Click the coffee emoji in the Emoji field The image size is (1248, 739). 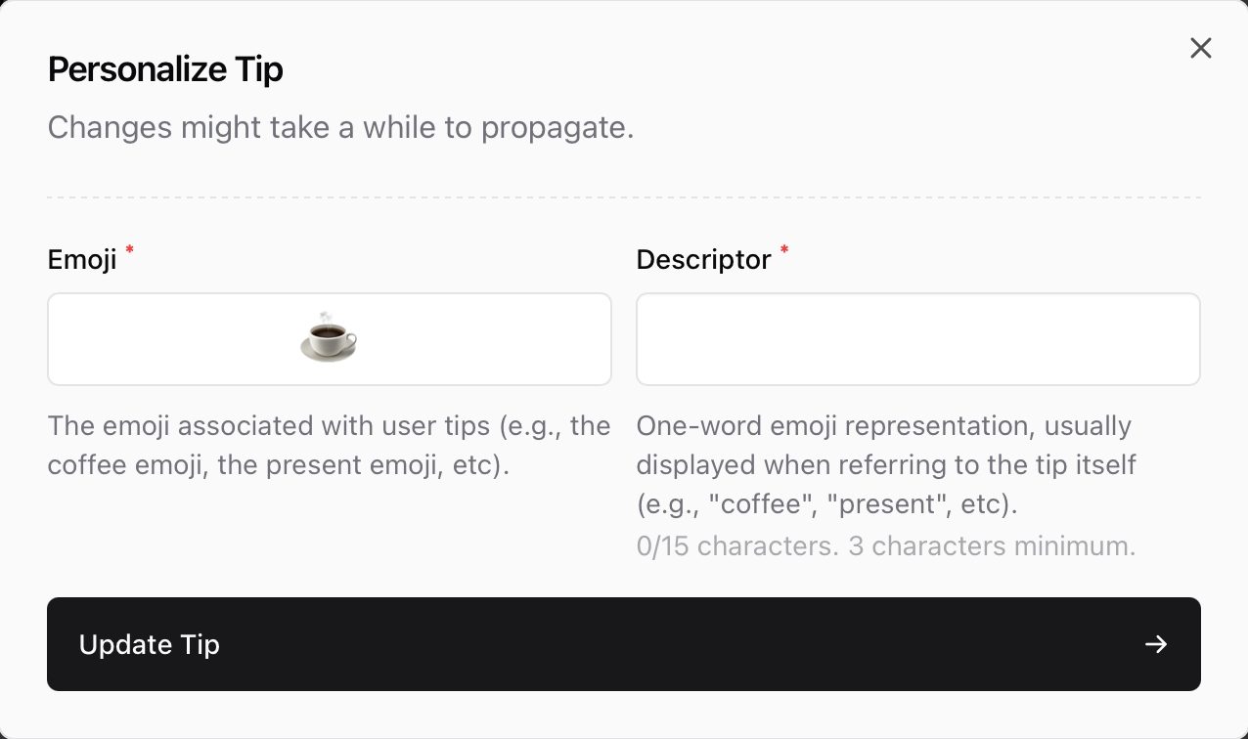pos(329,337)
